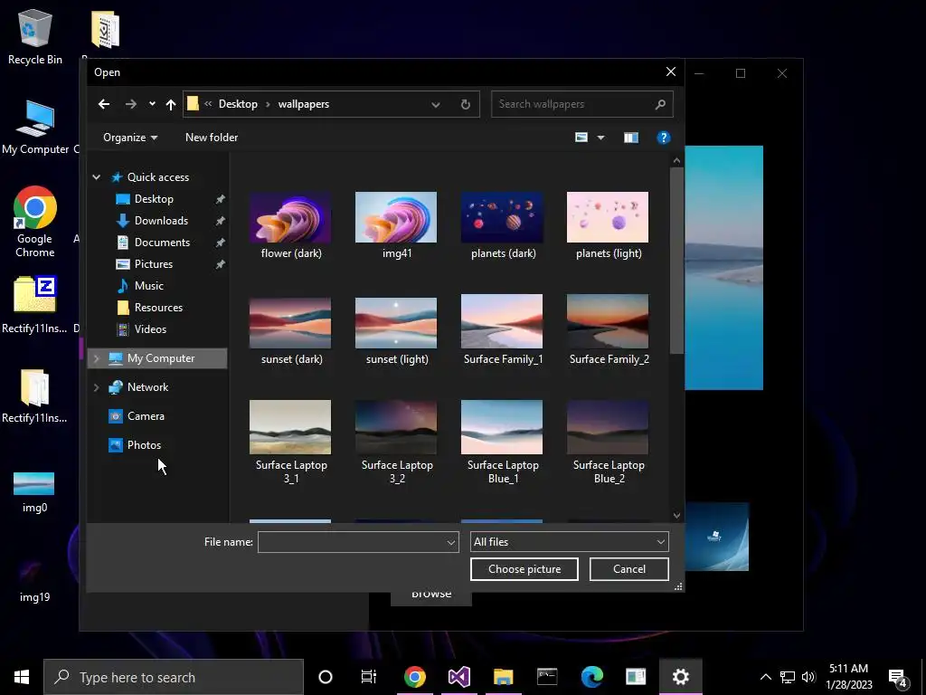Screen dimensions: 926x695
Task: Select planets (dark) wallpaper thumbnail
Action: 502,217
